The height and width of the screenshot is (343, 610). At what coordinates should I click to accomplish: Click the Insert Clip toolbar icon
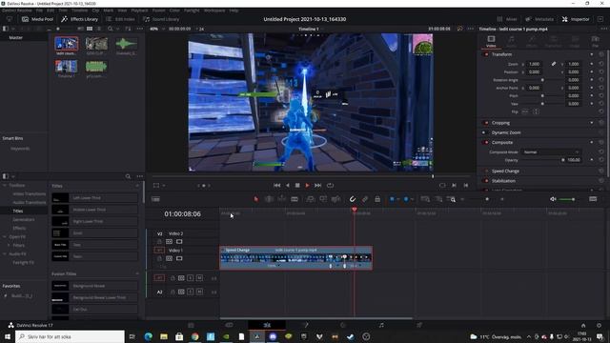point(311,199)
